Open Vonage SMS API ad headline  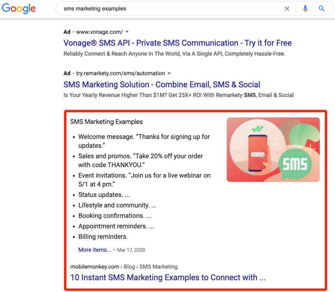click(177, 43)
